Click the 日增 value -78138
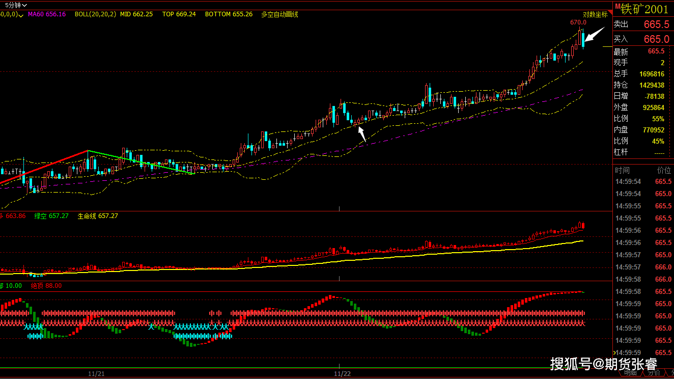 654,96
